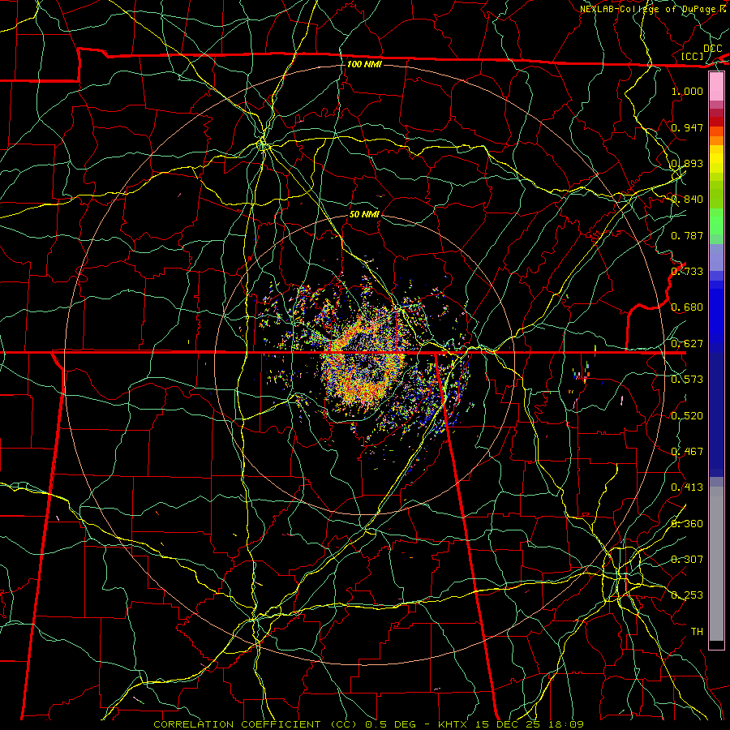Viewport: 730px width, 730px height.
Task: Click the 50 NMI range ring label
Action: pos(364,214)
